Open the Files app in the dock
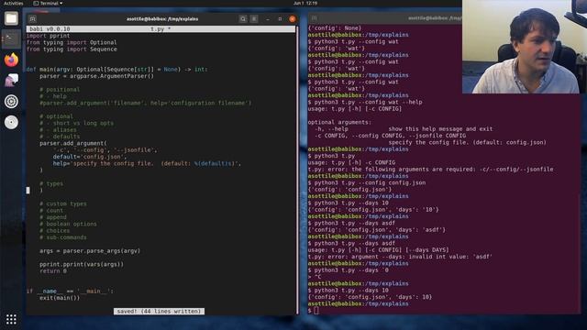The height and width of the screenshot is (330, 587). (x=11, y=18)
